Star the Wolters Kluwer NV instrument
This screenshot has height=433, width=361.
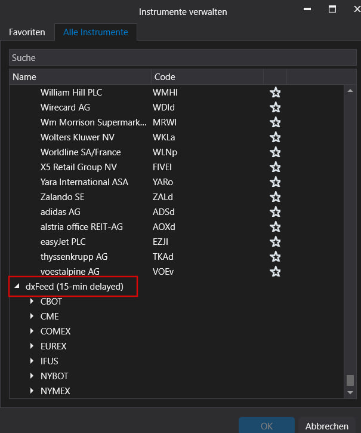click(x=275, y=137)
